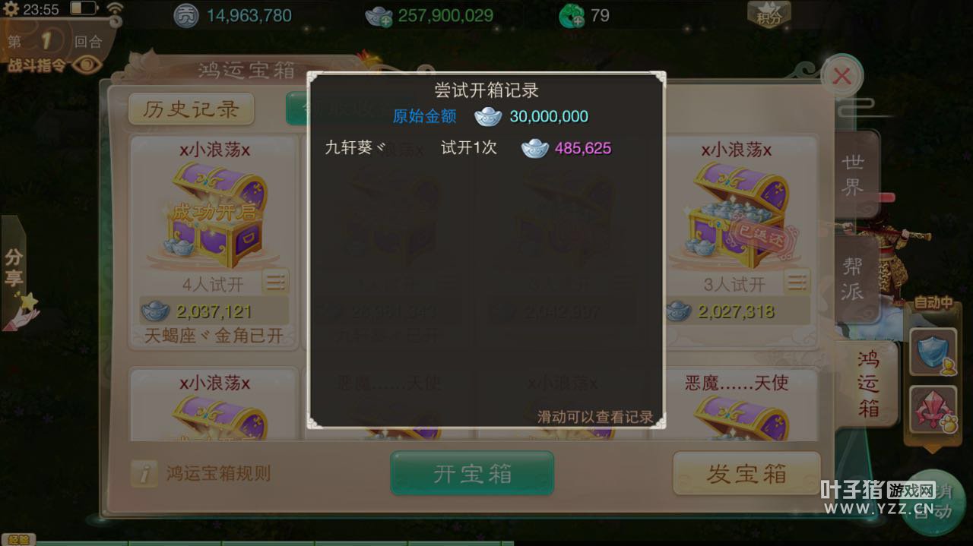
Task: Select the blue shield skill icon
Action: click(x=933, y=352)
